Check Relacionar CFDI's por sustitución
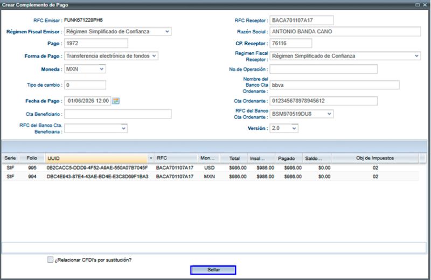The width and height of the screenshot is (431, 280). pyautogui.click(x=50, y=260)
